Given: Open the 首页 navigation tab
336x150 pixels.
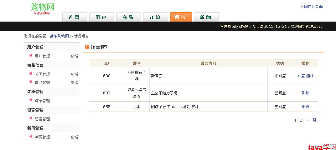Looking at the screenshot, I should coord(75,17).
